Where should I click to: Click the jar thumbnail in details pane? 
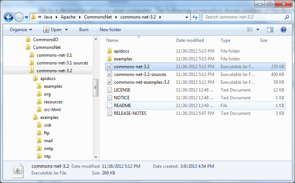tap(18, 170)
